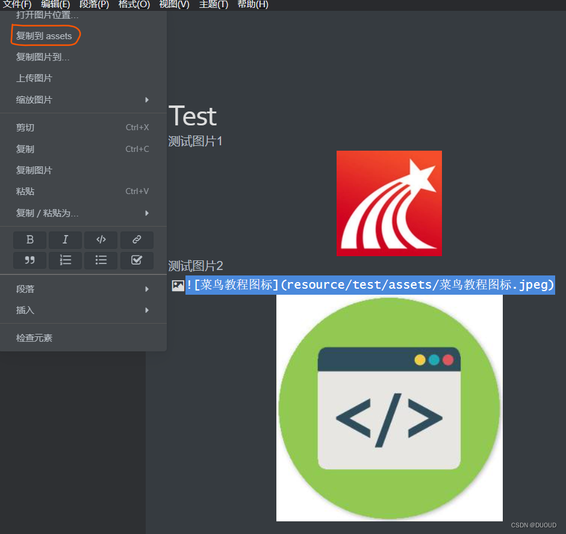Open the 视图(V) menu

175,4
